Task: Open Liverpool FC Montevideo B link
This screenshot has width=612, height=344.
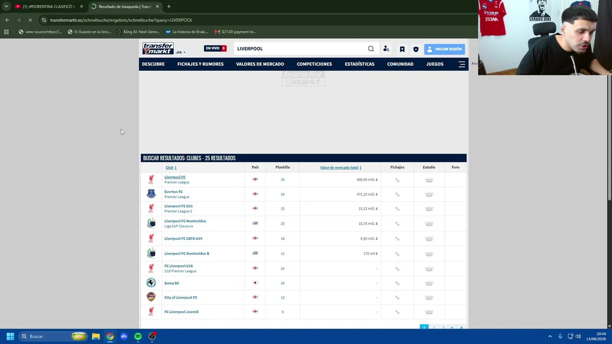Action: tap(187, 254)
